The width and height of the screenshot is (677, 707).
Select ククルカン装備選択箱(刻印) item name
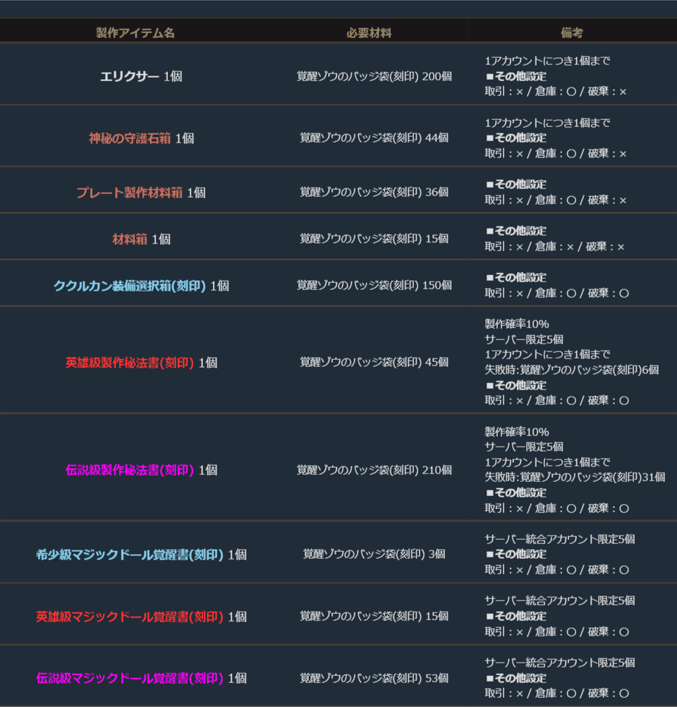click(x=130, y=286)
